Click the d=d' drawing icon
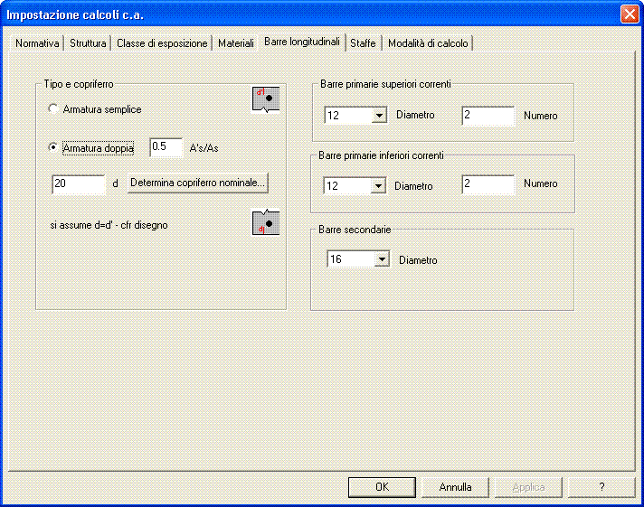 [265, 223]
